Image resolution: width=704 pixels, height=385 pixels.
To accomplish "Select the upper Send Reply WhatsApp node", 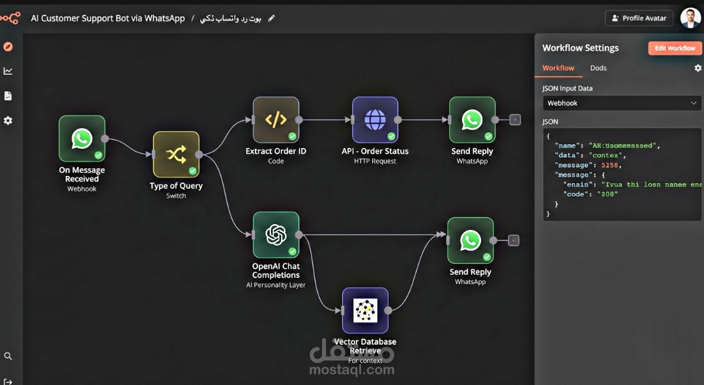I will click(x=473, y=120).
